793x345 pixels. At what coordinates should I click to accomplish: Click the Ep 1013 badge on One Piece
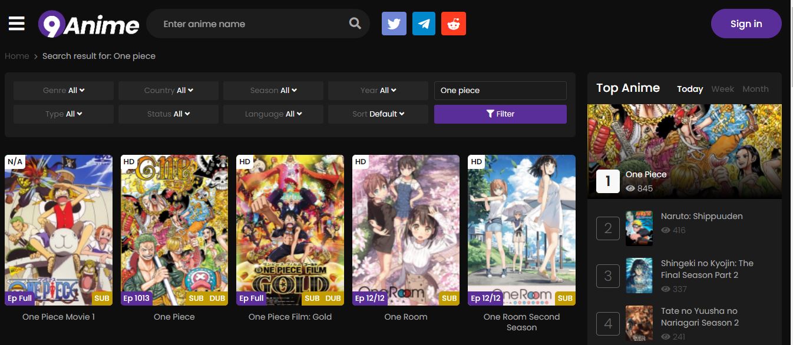[x=137, y=298]
